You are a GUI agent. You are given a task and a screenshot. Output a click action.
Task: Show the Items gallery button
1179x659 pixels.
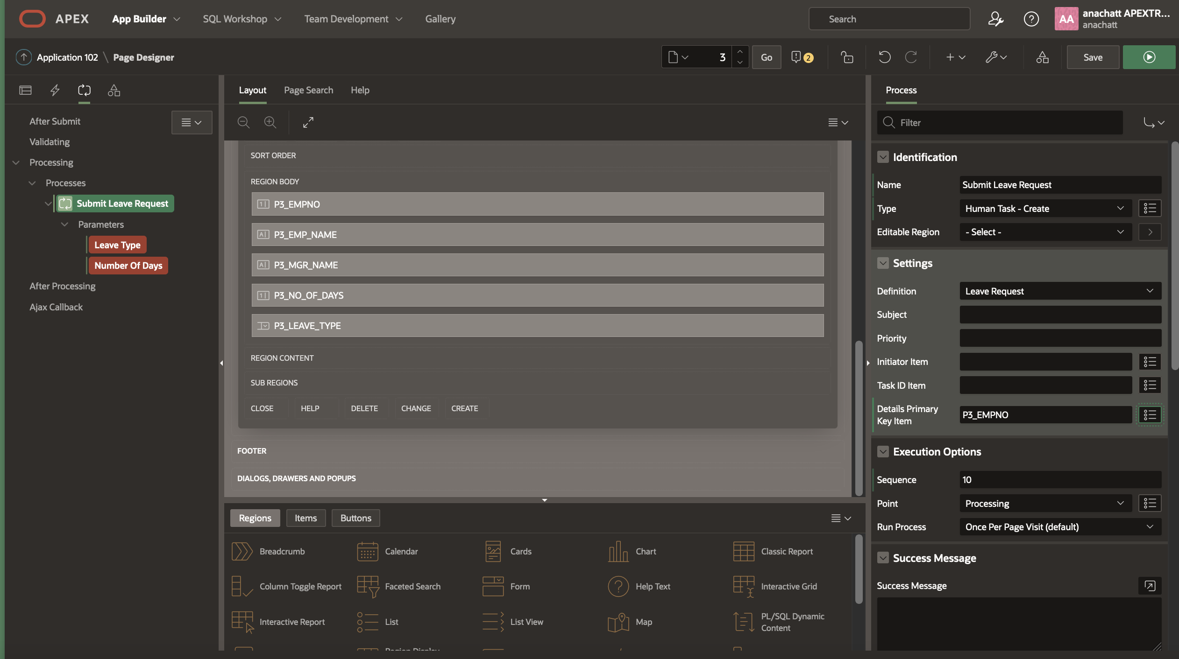(x=305, y=518)
